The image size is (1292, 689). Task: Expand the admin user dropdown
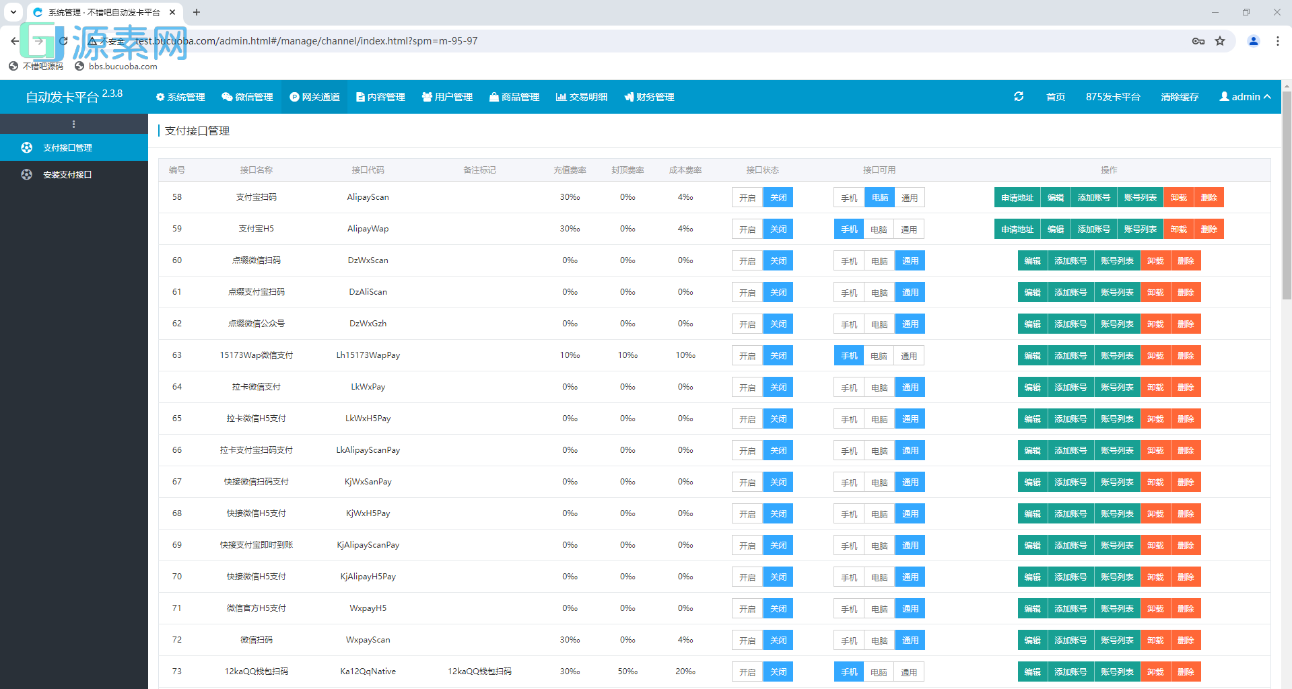click(x=1245, y=97)
